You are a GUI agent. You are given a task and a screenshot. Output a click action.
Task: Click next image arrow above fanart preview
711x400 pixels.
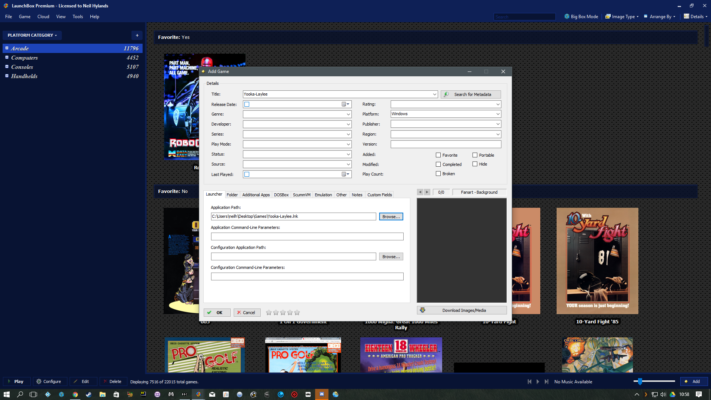tap(427, 192)
